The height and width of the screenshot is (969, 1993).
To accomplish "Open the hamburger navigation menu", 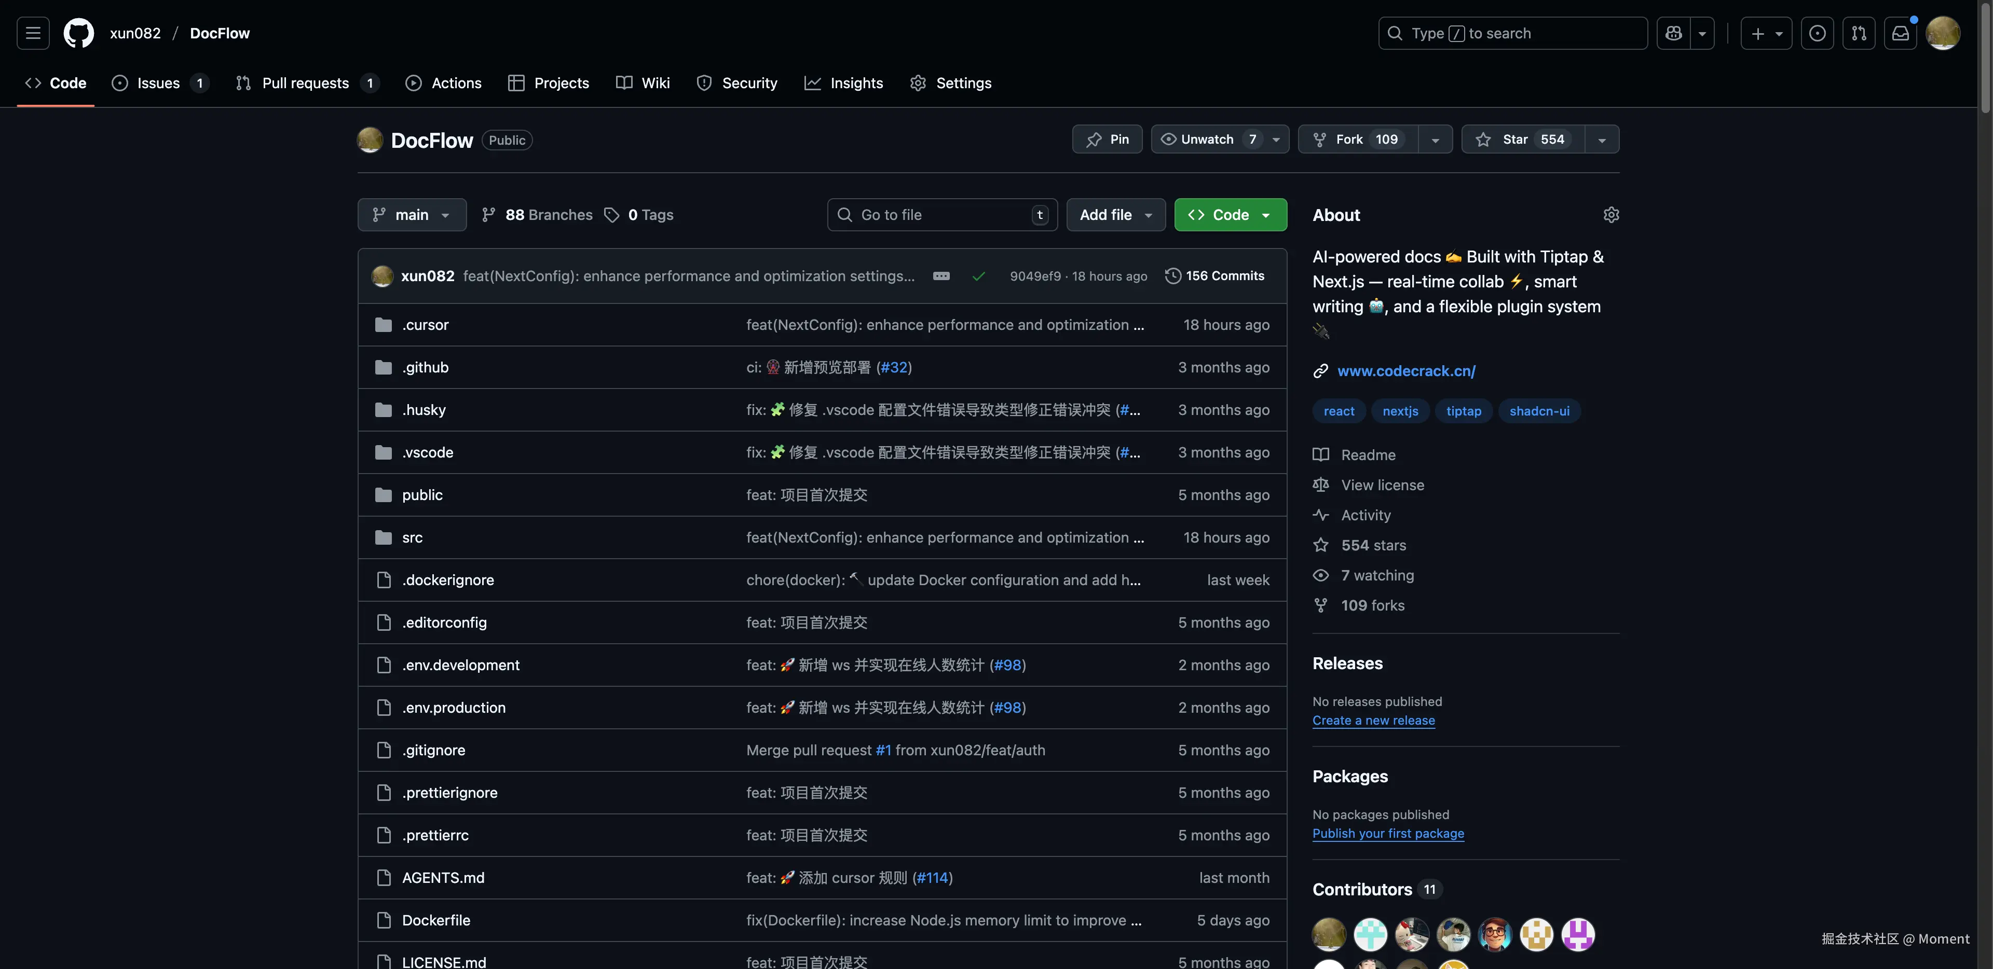I will [33, 33].
